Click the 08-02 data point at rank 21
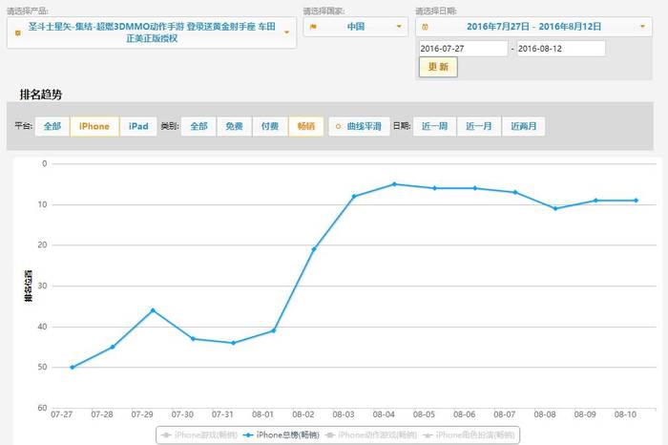The width and height of the screenshot is (668, 445). pyautogui.click(x=314, y=249)
